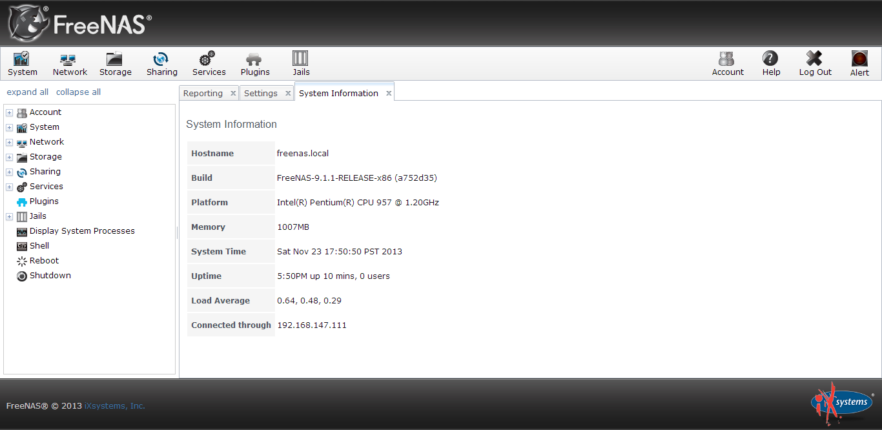Click the Connected through row label
The width and height of the screenshot is (882, 430).
pyautogui.click(x=231, y=325)
